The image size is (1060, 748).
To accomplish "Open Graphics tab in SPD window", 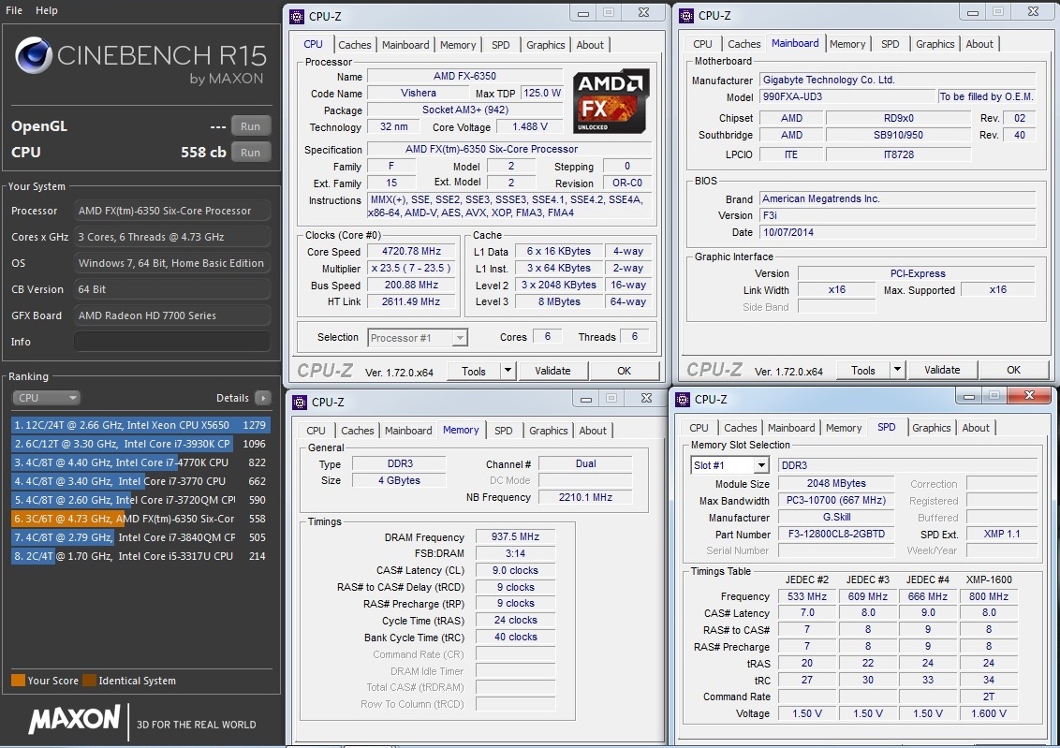I will tap(931, 428).
